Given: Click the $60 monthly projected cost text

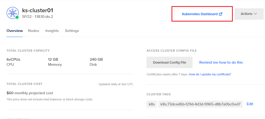Looking at the screenshot, I should 30,93.
